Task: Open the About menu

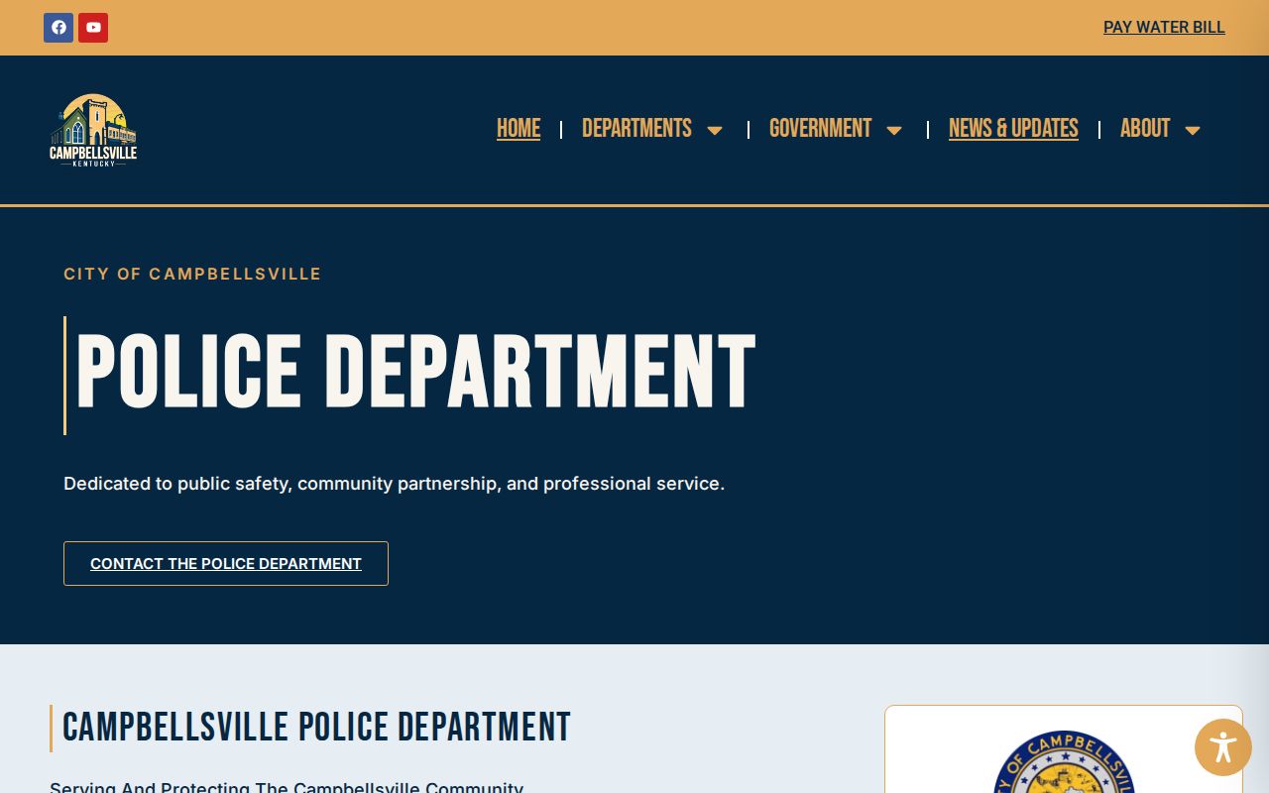Action: pos(1145,129)
